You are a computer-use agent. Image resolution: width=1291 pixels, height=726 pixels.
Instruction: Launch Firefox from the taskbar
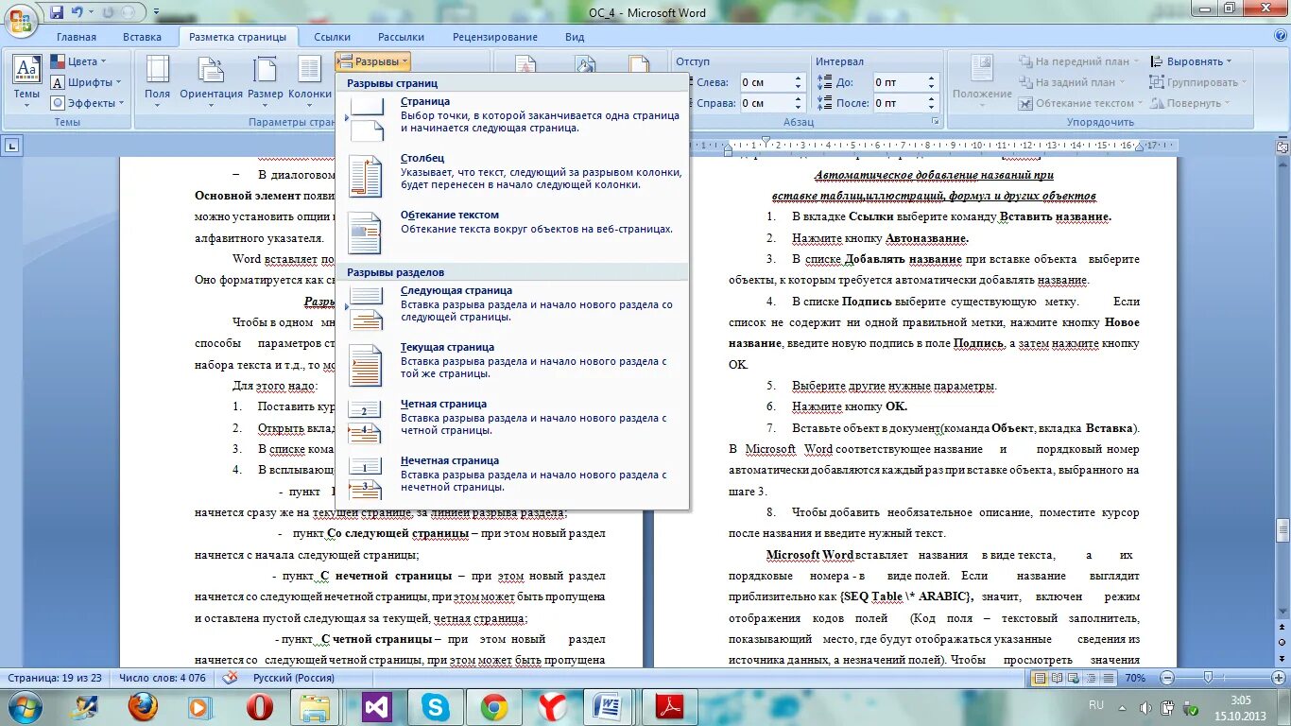143,707
